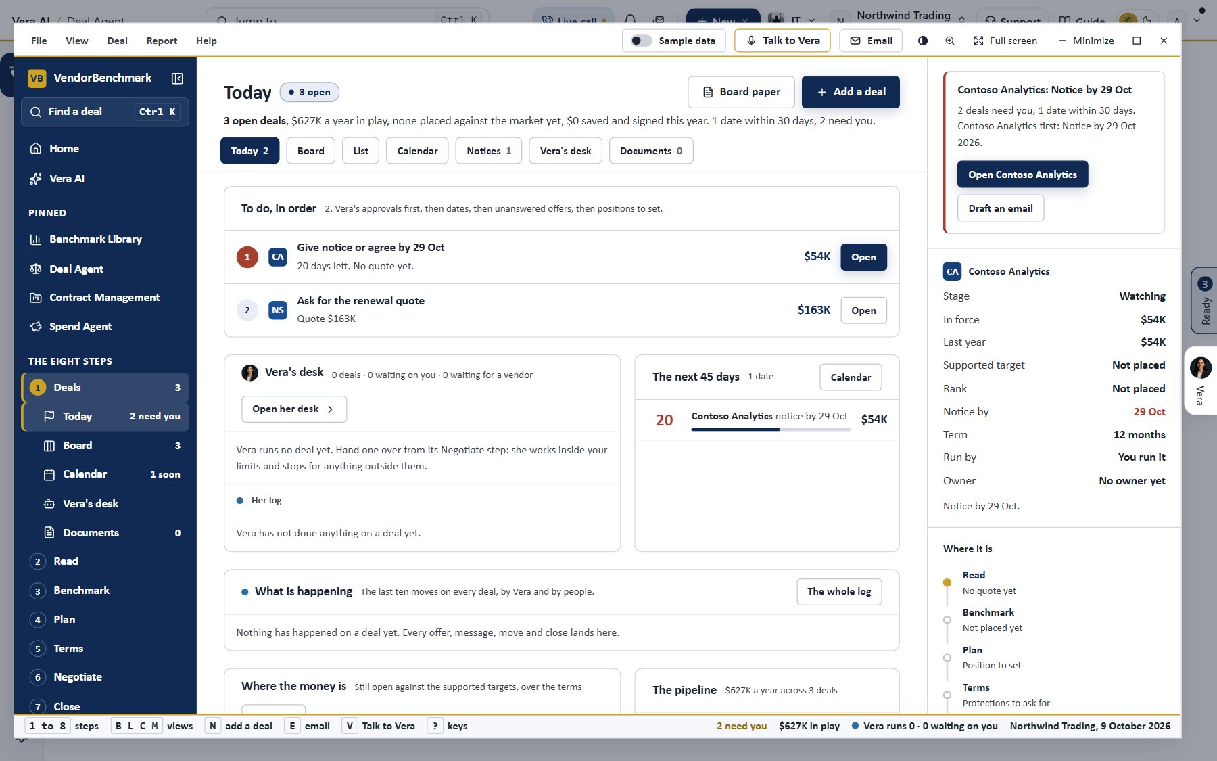The image size is (1217, 761).
Task: Open Deal Agent pinned item
Action: pyautogui.click(x=105, y=269)
